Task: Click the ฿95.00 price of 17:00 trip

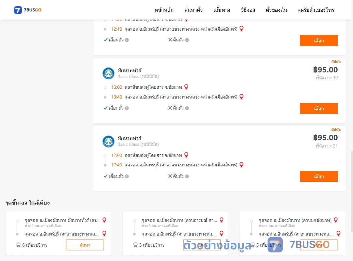Action: (x=326, y=138)
